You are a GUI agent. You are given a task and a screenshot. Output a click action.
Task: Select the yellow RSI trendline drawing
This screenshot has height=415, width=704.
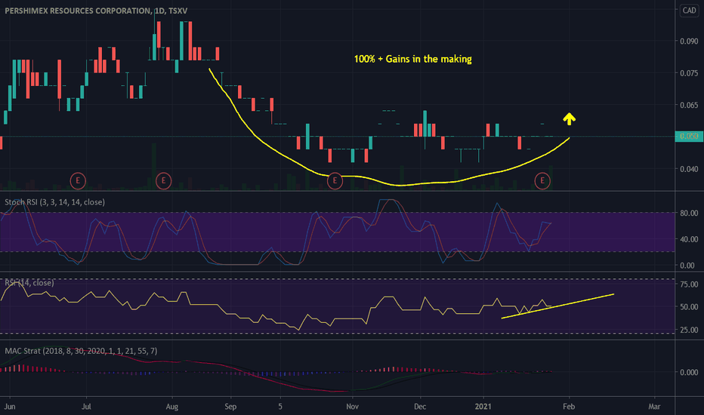pyautogui.click(x=557, y=306)
